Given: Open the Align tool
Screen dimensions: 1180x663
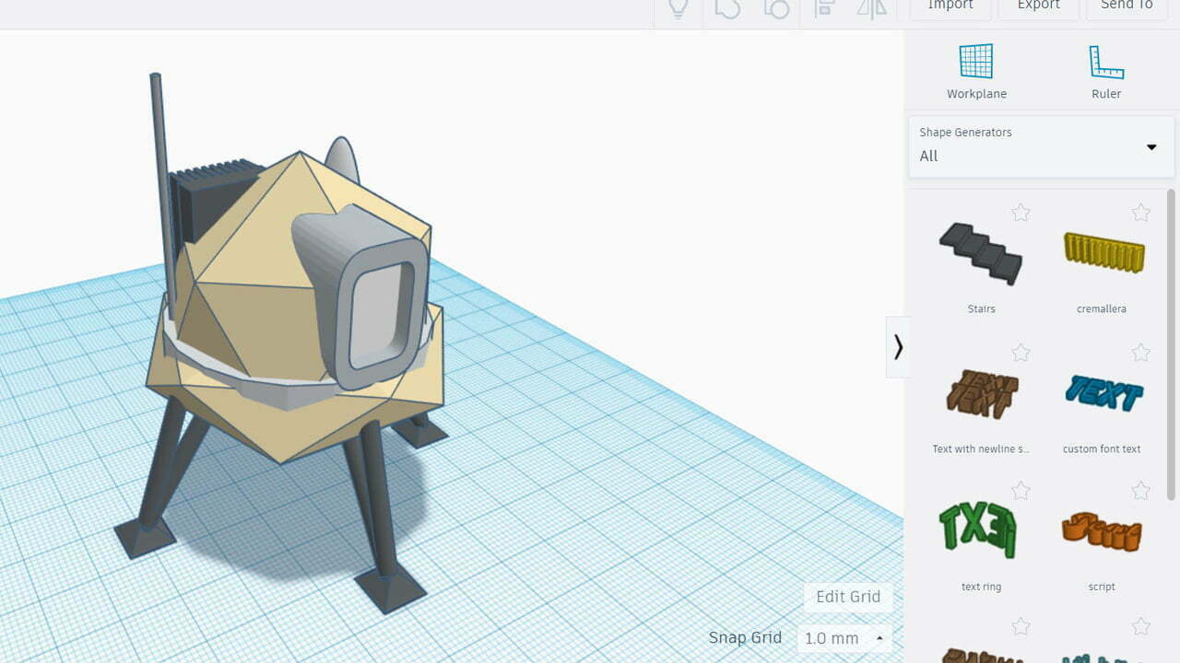Looking at the screenshot, I should [x=825, y=7].
